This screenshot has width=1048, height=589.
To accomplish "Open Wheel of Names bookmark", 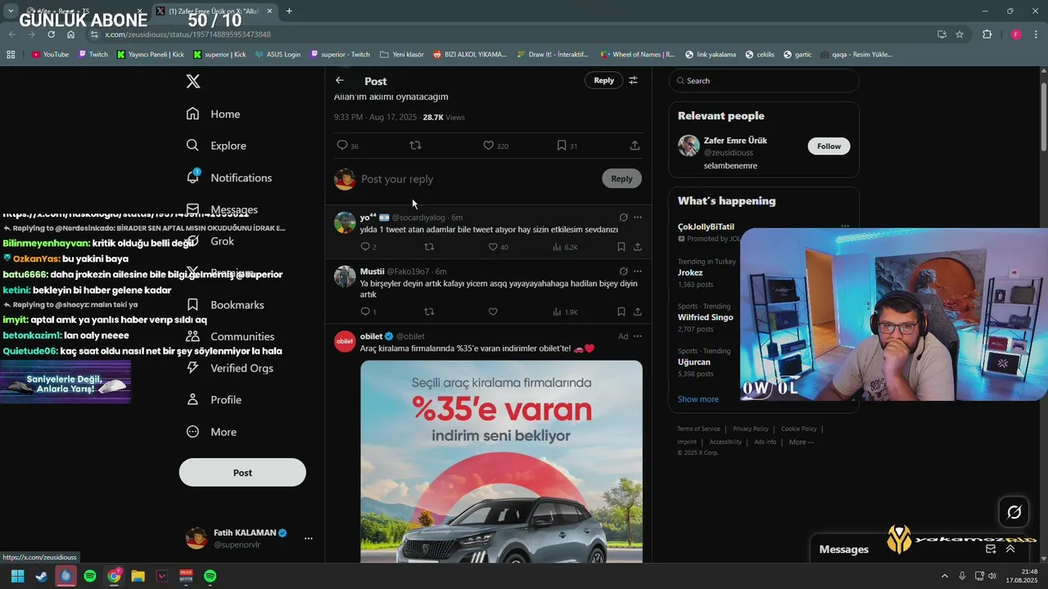I will [x=637, y=55].
